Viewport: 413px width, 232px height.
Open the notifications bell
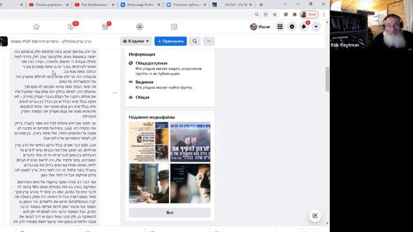pyautogui.click(x=304, y=26)
